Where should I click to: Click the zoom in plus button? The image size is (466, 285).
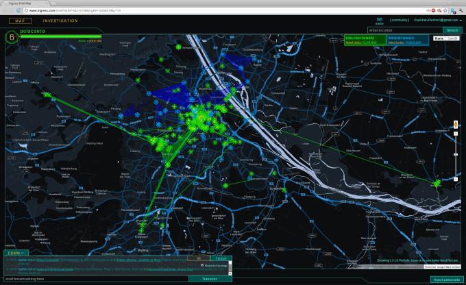coord(456,134)
